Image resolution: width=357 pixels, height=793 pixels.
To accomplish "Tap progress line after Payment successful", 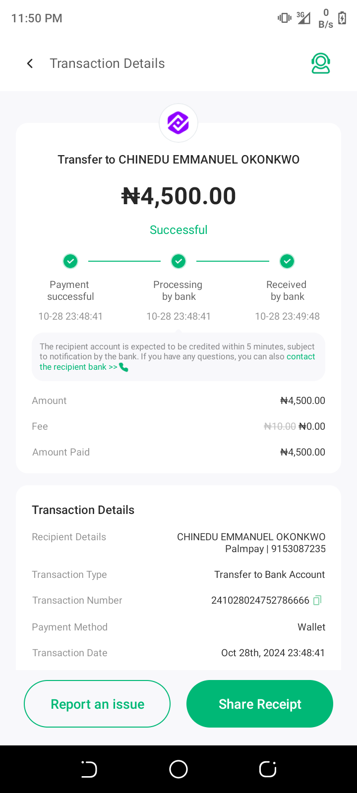I will pyautogui.click(x=124, y=261).
